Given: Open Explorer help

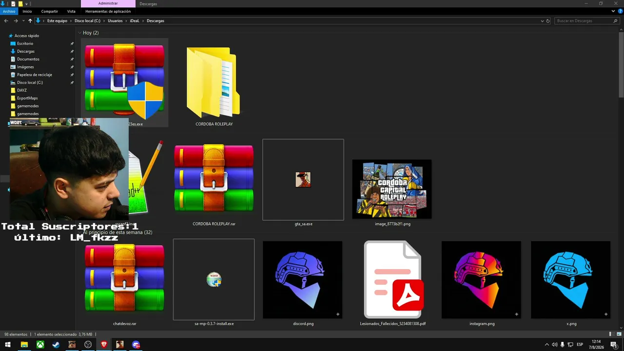Looking at the screenshot, I should point(620,11).
